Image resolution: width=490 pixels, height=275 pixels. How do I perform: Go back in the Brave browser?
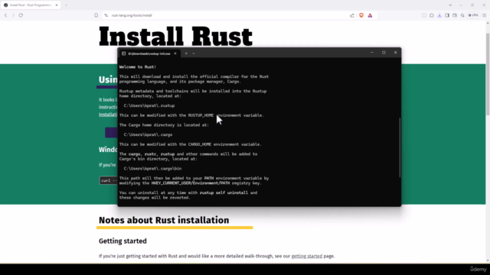(5, 15)
